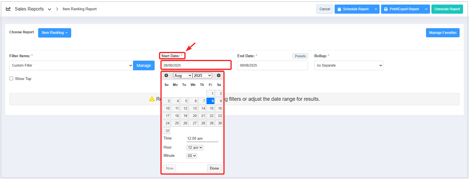
Task: Select August 5 in the calendar
Action: 184,101
